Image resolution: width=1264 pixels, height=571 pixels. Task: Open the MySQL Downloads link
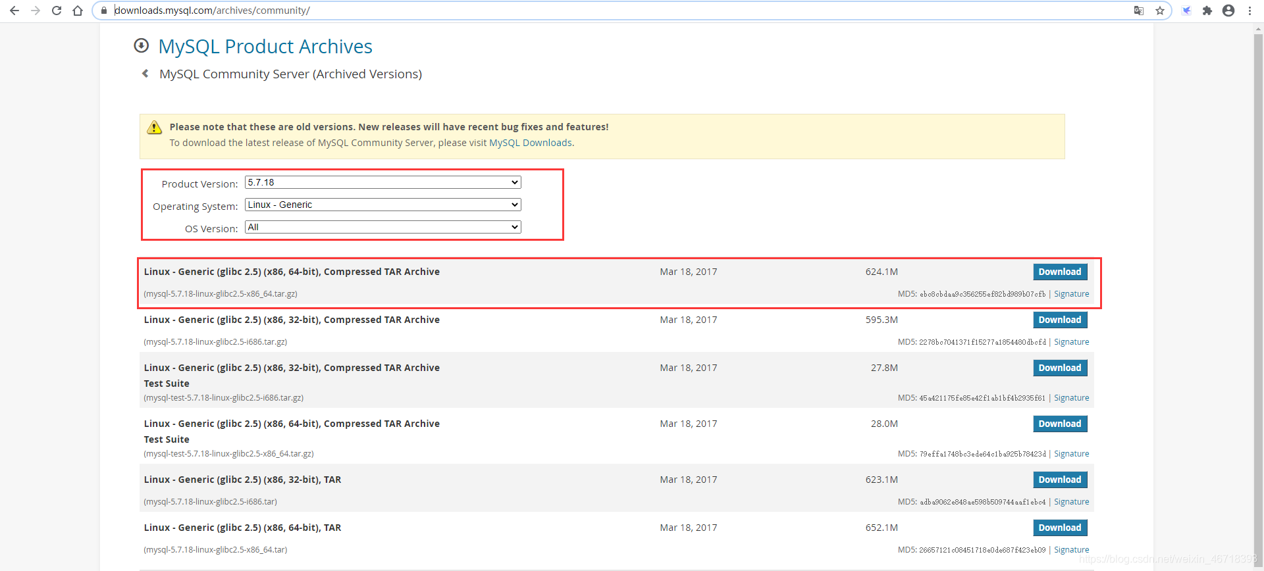(531, 143)
